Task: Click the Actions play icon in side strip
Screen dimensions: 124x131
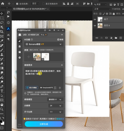Action: (8, 16)
